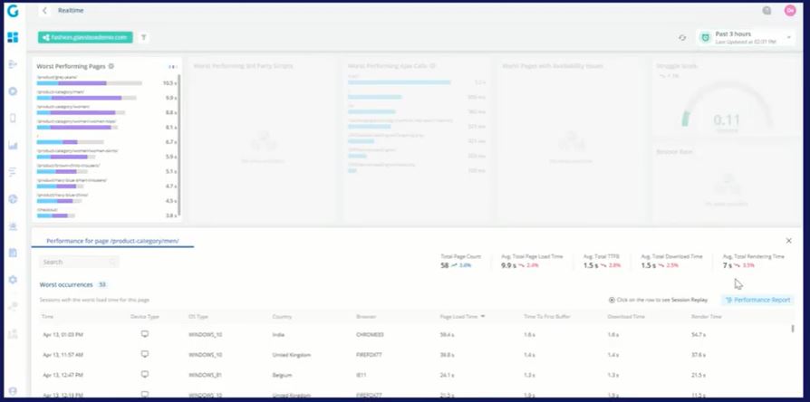Viewport: 810px width, 402px height.
Task: Open the Performance Report button
Action: click(x=757, y=300)
